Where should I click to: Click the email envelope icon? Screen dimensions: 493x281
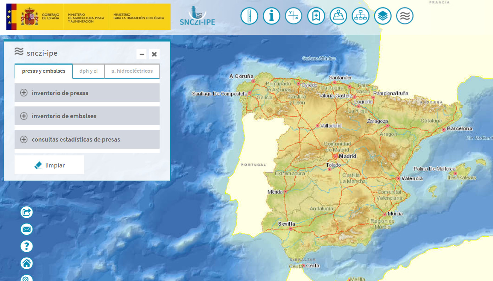click(x=27, y=229)
